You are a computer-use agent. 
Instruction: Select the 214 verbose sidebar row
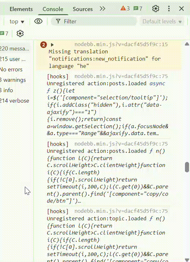click(15, 101)
